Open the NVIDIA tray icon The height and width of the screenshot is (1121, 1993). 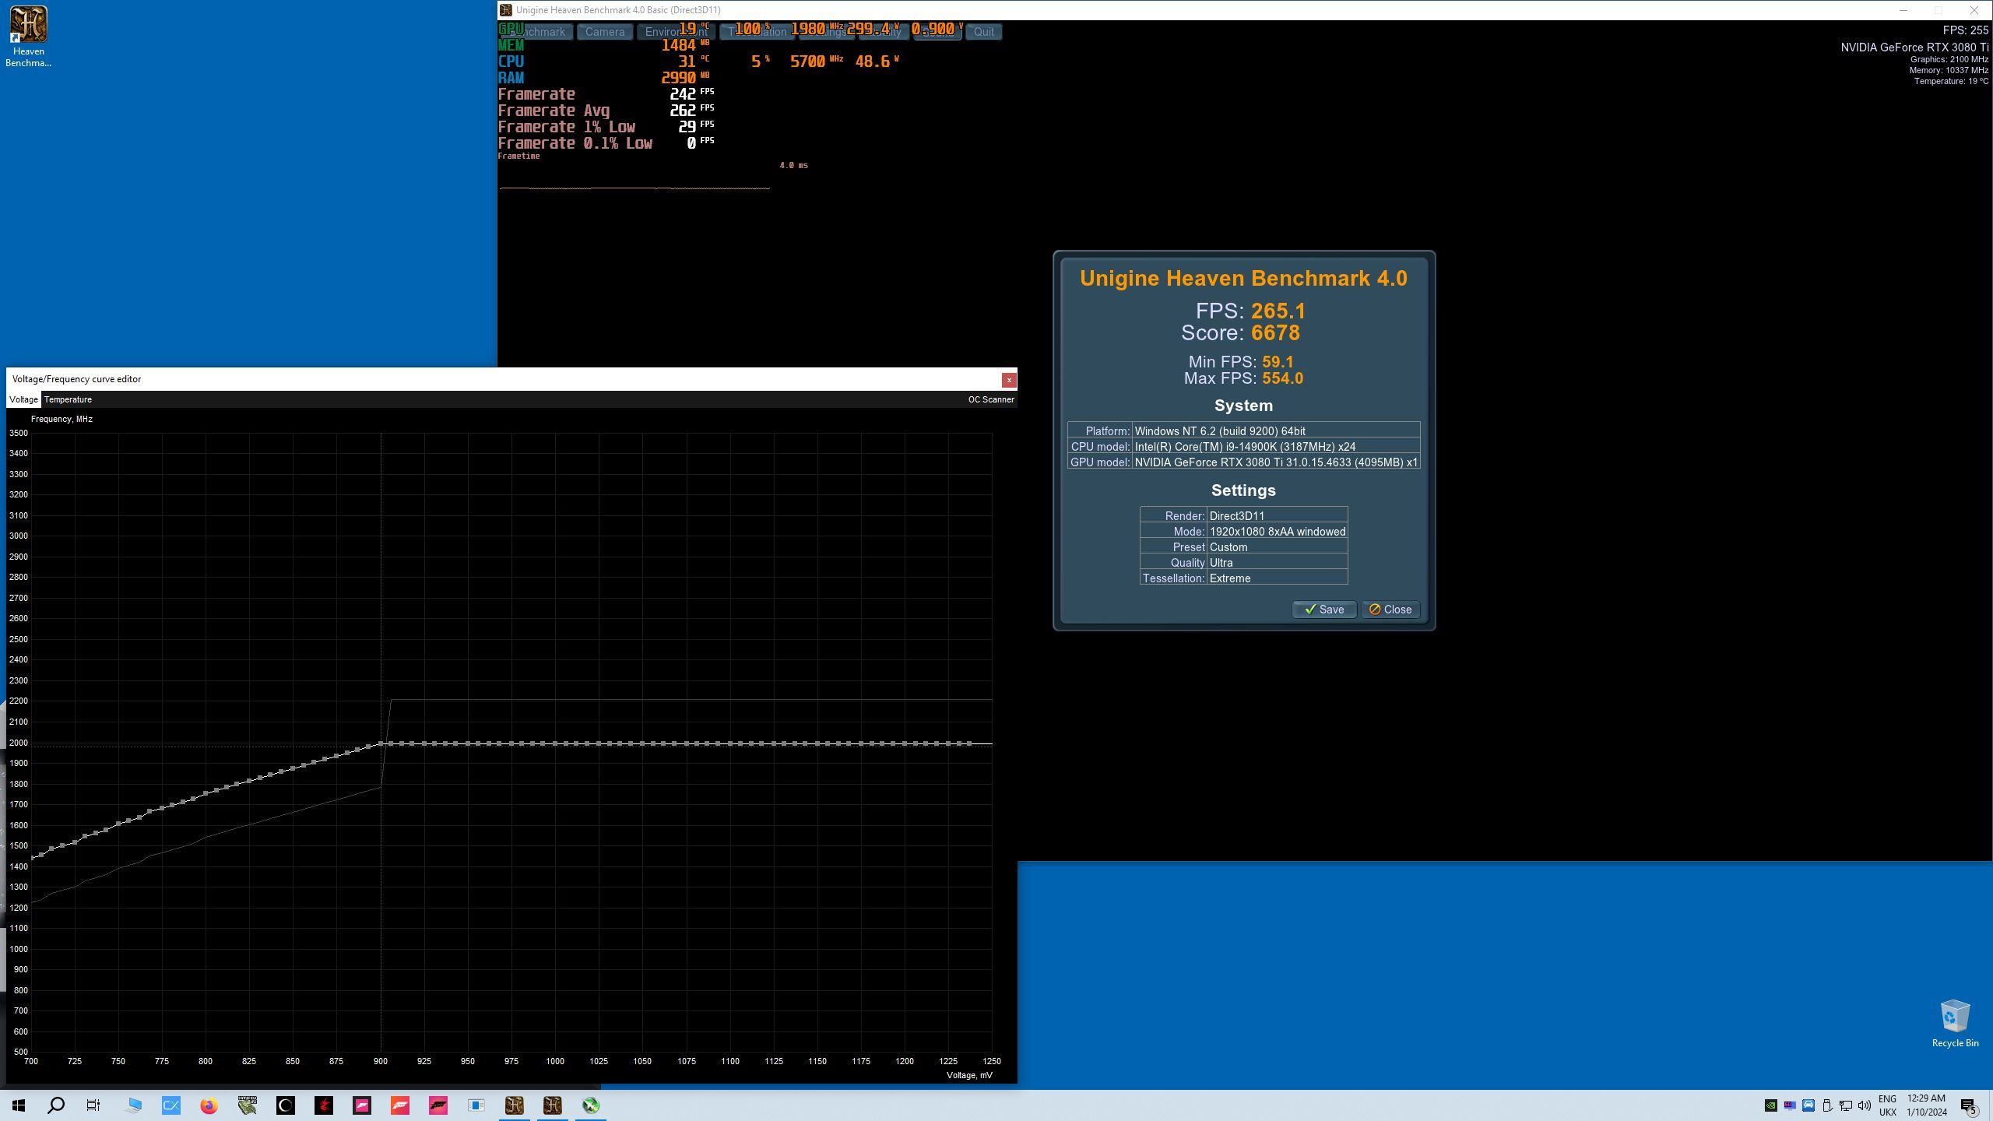pyautogui.click(x=1770, y=1105)
